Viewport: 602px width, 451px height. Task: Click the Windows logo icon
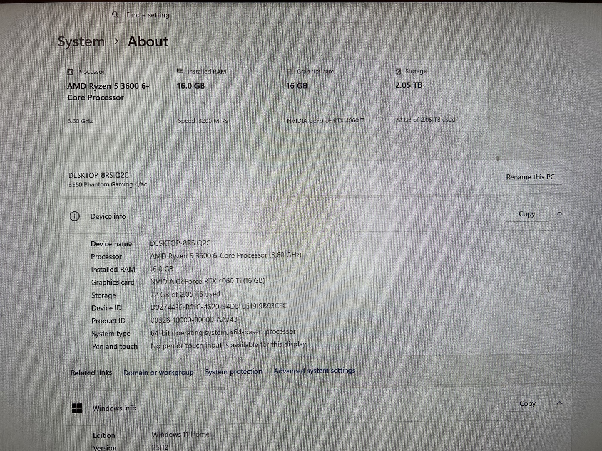coord(77,408)
